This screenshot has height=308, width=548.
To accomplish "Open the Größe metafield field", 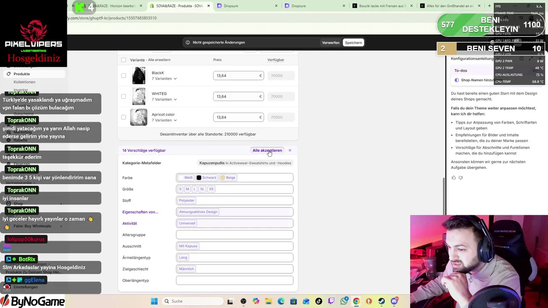I will 235,189.
